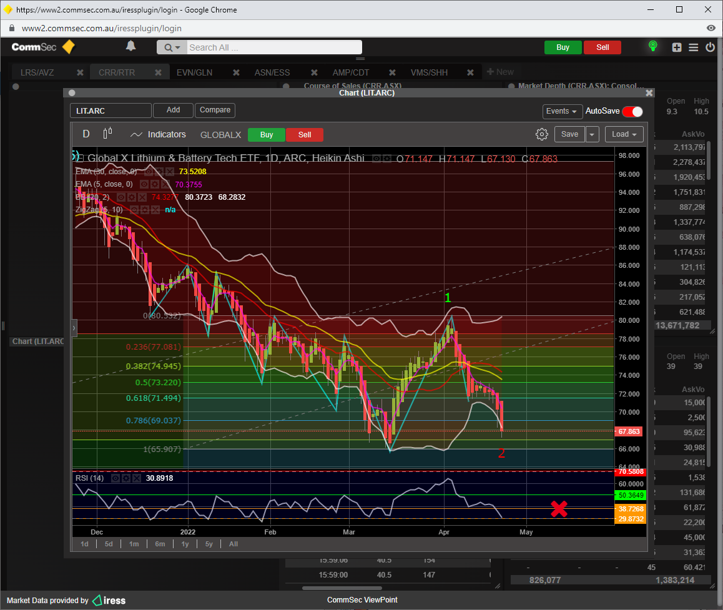The width and height of the screenshot is (723, 610).
Task: Click the add widget plus icon
Action: pyautogui.click(x=676, y=47)
